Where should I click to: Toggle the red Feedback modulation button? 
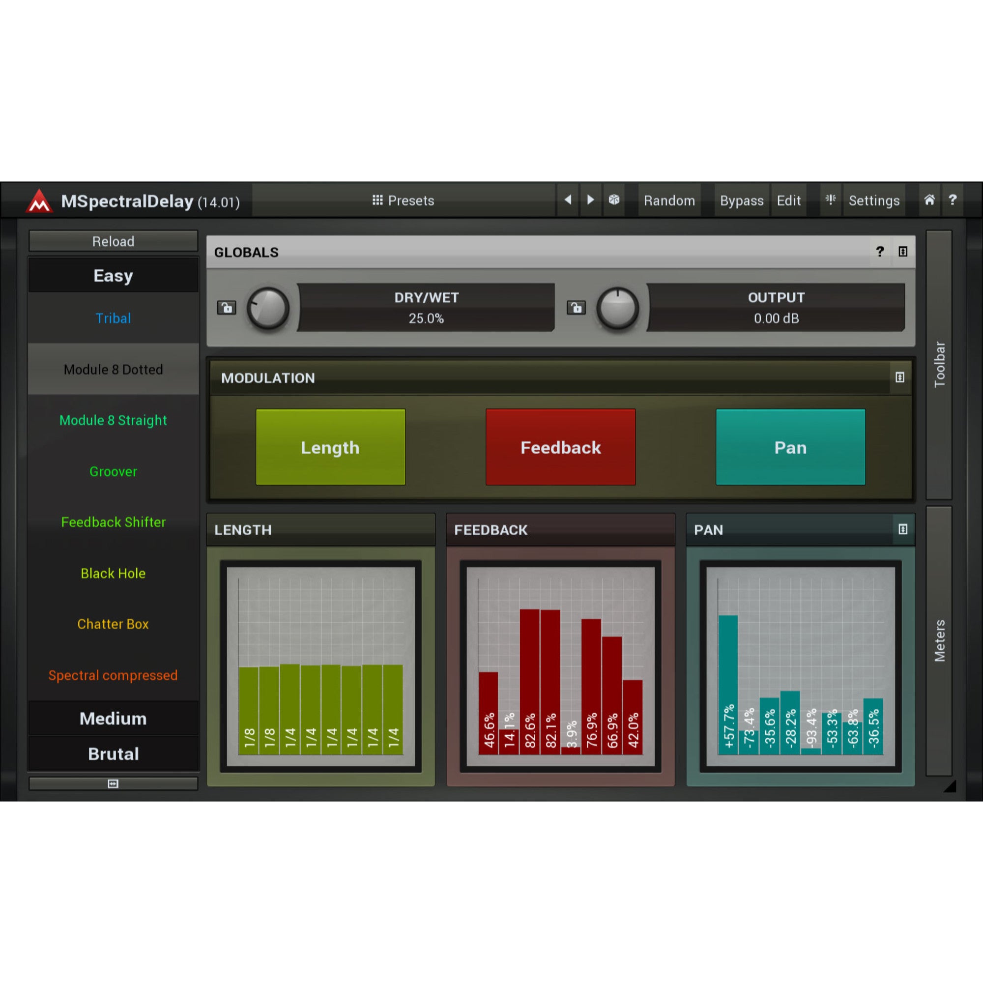560,447
